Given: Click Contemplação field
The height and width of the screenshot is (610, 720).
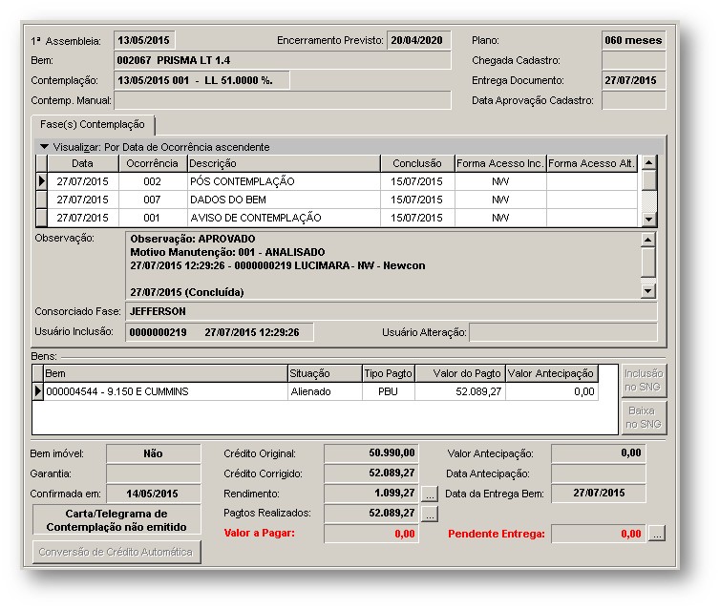Looking at the screenshot, I should (x=202, y=80).
